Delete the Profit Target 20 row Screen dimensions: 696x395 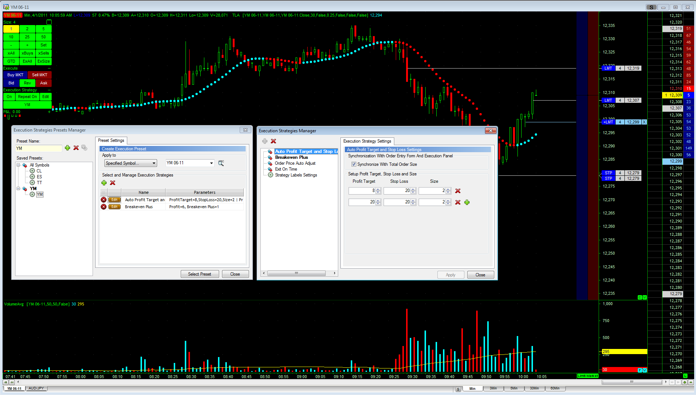[458, 202]
